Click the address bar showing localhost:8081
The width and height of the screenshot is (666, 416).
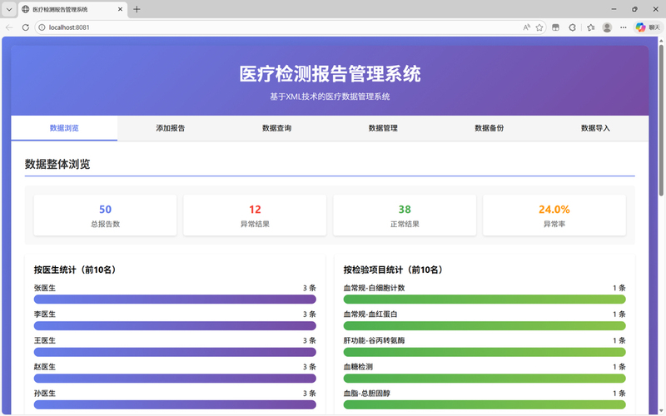(x=283, y=27)
